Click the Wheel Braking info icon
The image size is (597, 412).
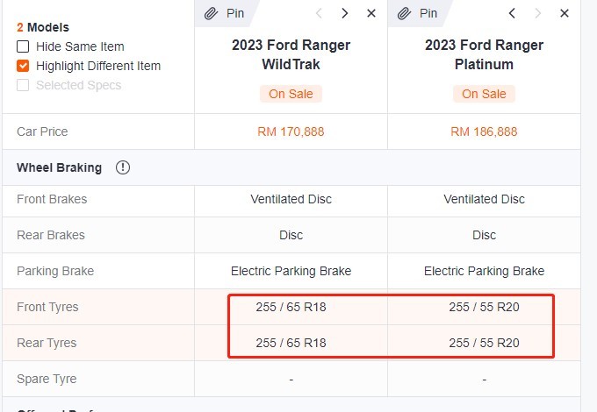click(x=123, y=167)
